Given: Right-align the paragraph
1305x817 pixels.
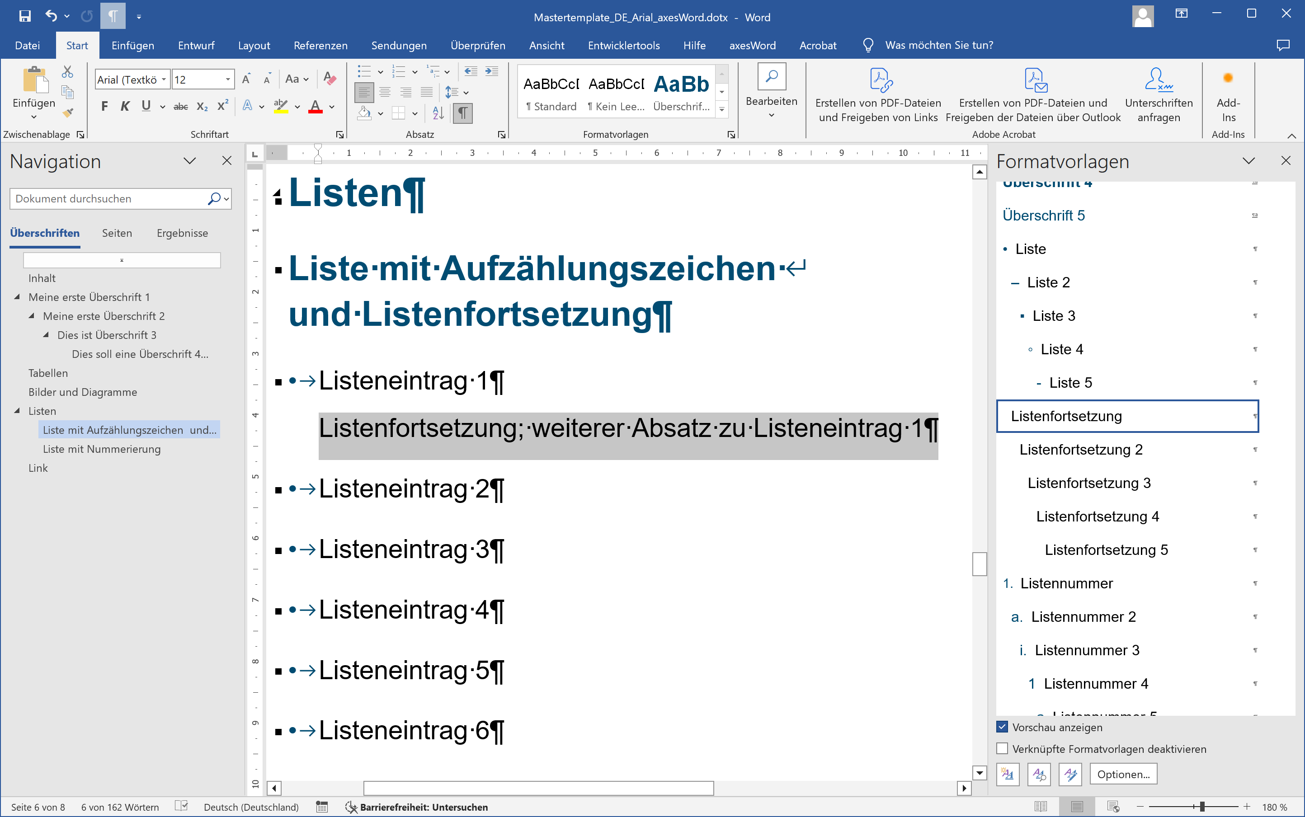Looking at the screenshot, I should (x=406, y=92).
